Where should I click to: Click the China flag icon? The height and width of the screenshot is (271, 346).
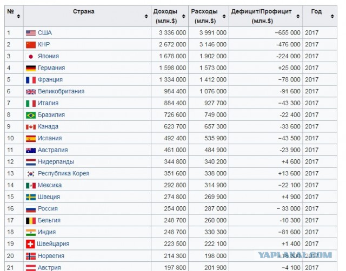click(x=31, y=44)
